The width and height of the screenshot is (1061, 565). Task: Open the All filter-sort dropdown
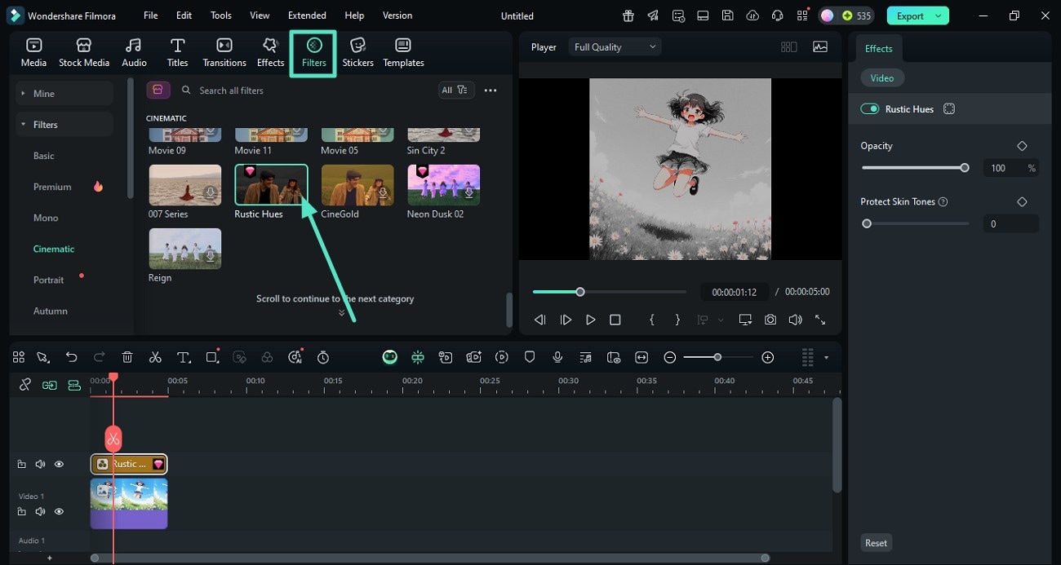click(455, 90)
